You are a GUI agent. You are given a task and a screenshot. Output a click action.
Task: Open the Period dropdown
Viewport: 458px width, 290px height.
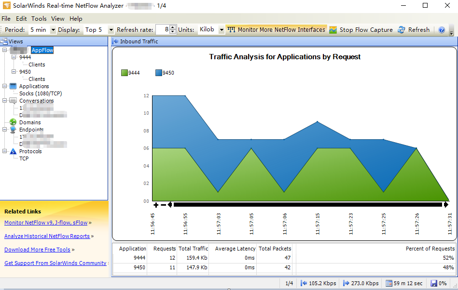point(53,30)
